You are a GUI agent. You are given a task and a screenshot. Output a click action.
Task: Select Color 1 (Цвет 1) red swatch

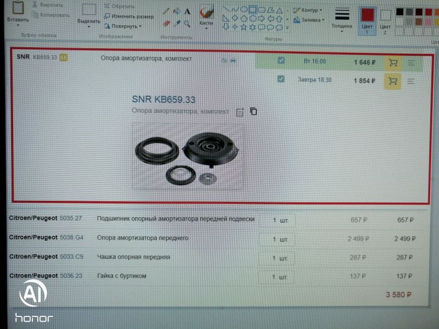tap(367, 16)
